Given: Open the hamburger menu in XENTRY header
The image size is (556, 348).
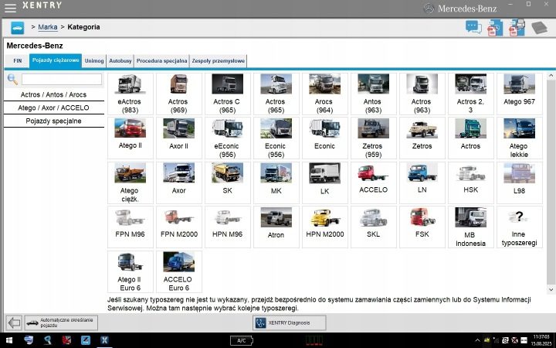Looking at the screenshot, I should (10, 8).
